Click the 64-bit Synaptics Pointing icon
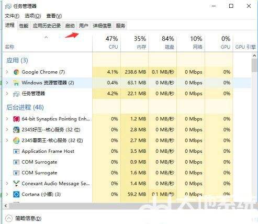Viewport: 258px width, 224px height. (x=16, y=119)
